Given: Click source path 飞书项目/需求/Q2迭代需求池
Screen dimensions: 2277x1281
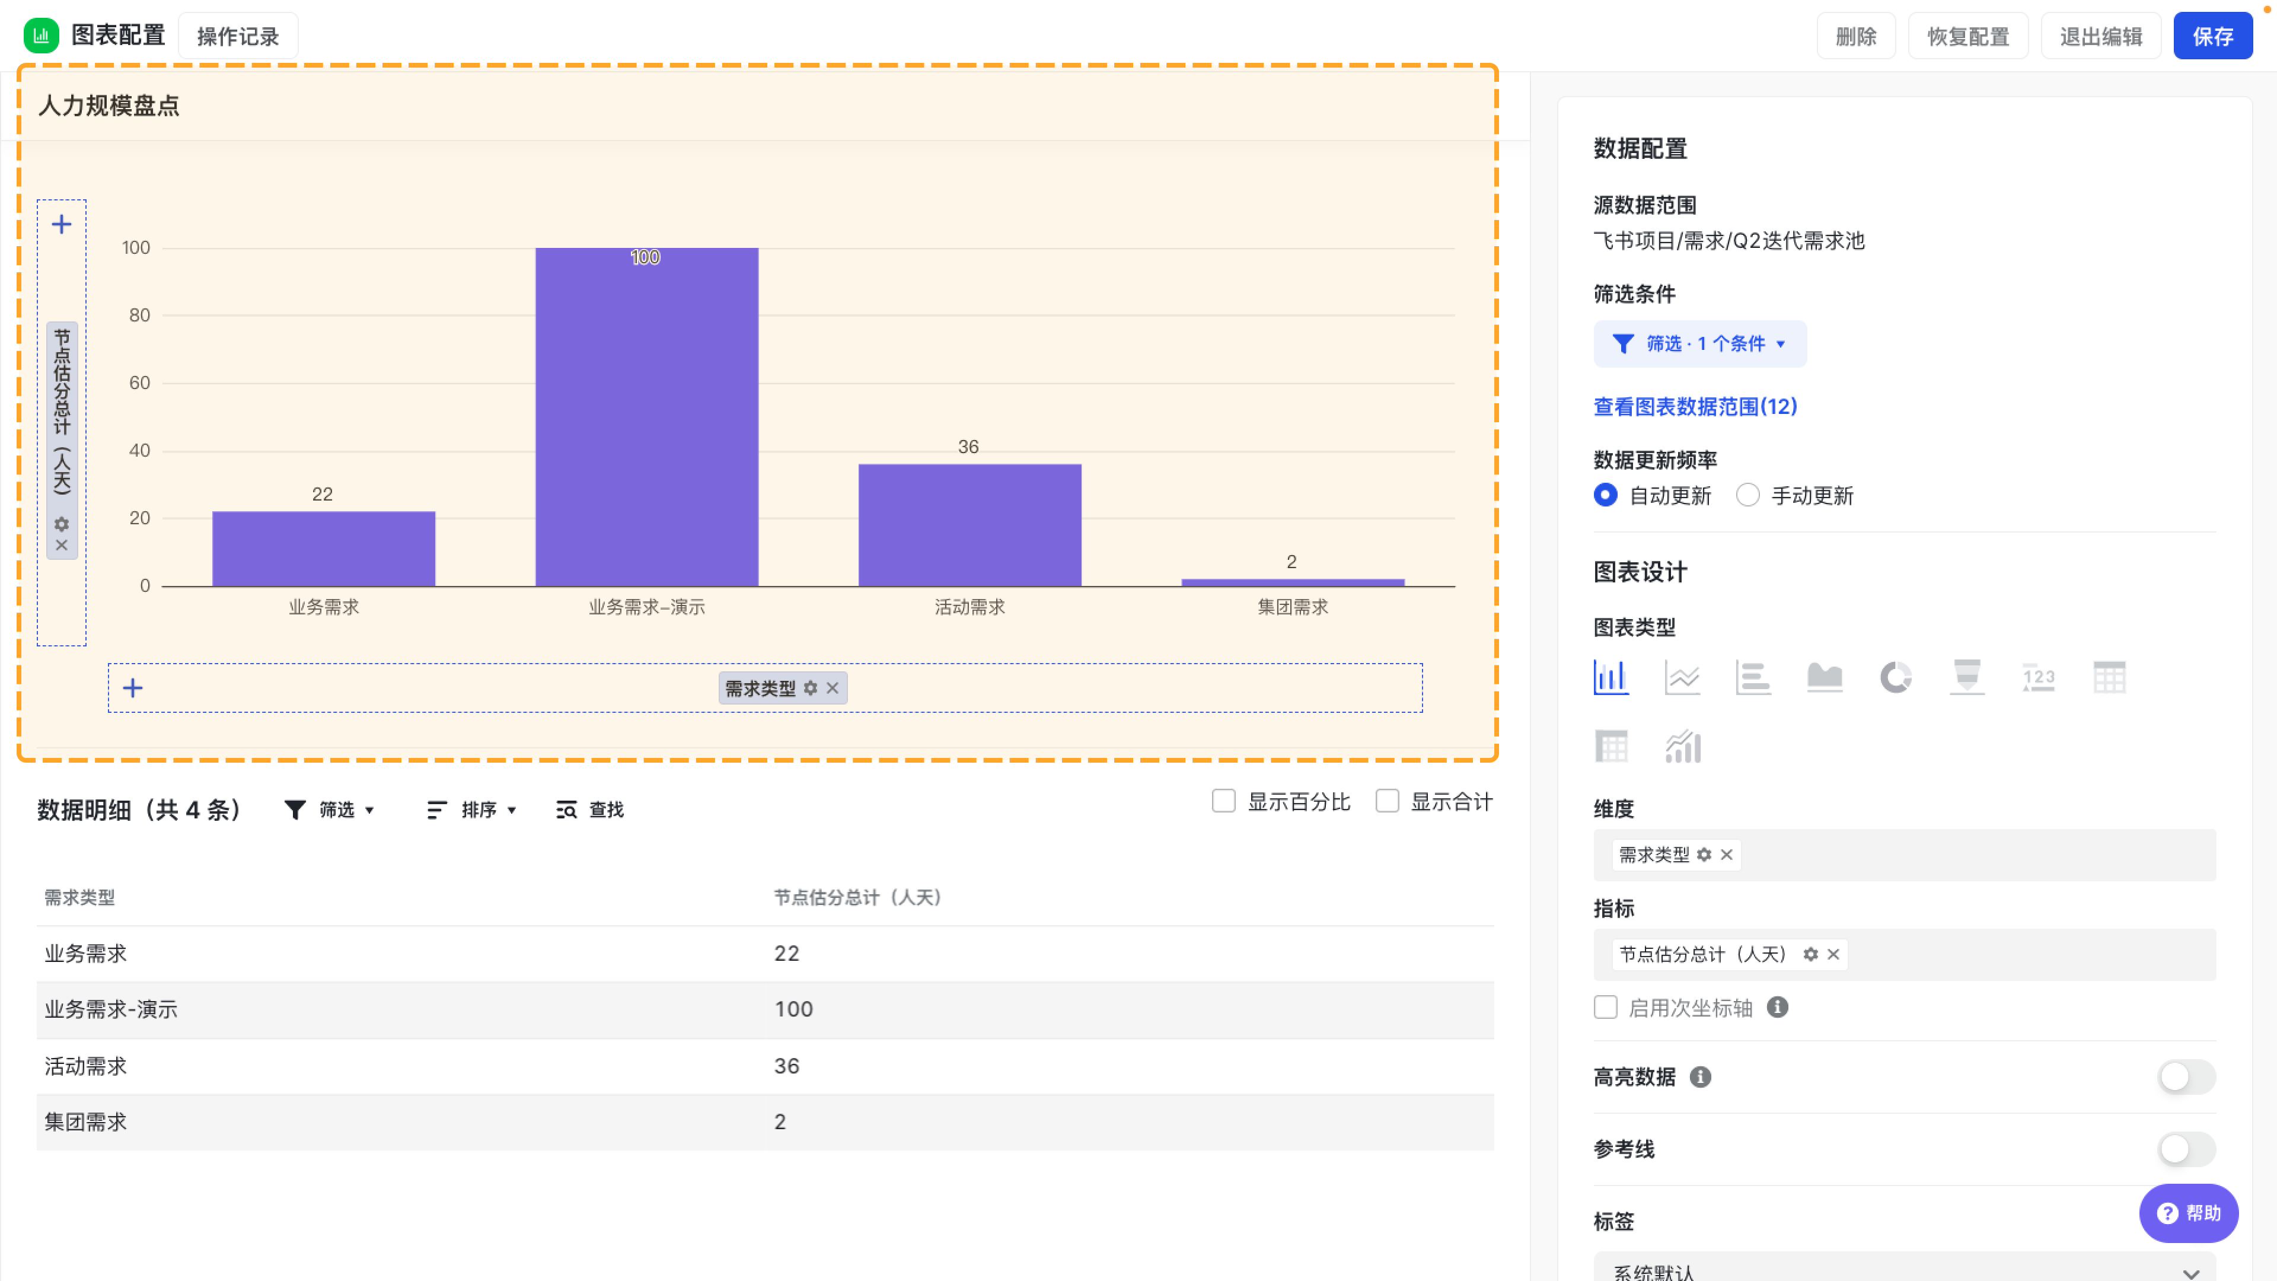Looking at the screenshot, I should coord(1729,240).
